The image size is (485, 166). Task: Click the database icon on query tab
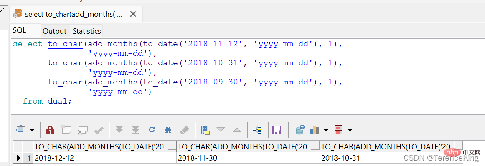(x=18, y=14)
